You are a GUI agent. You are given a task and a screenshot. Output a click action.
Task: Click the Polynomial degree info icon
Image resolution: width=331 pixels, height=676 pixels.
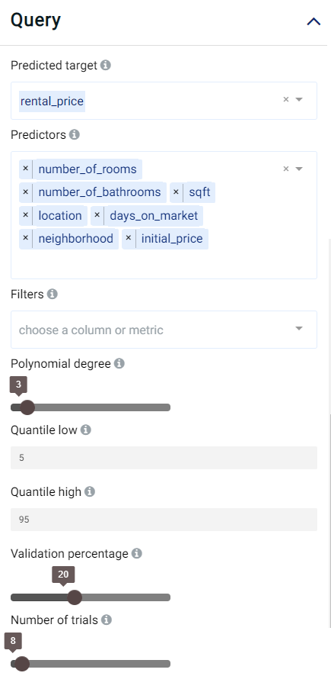119,363
